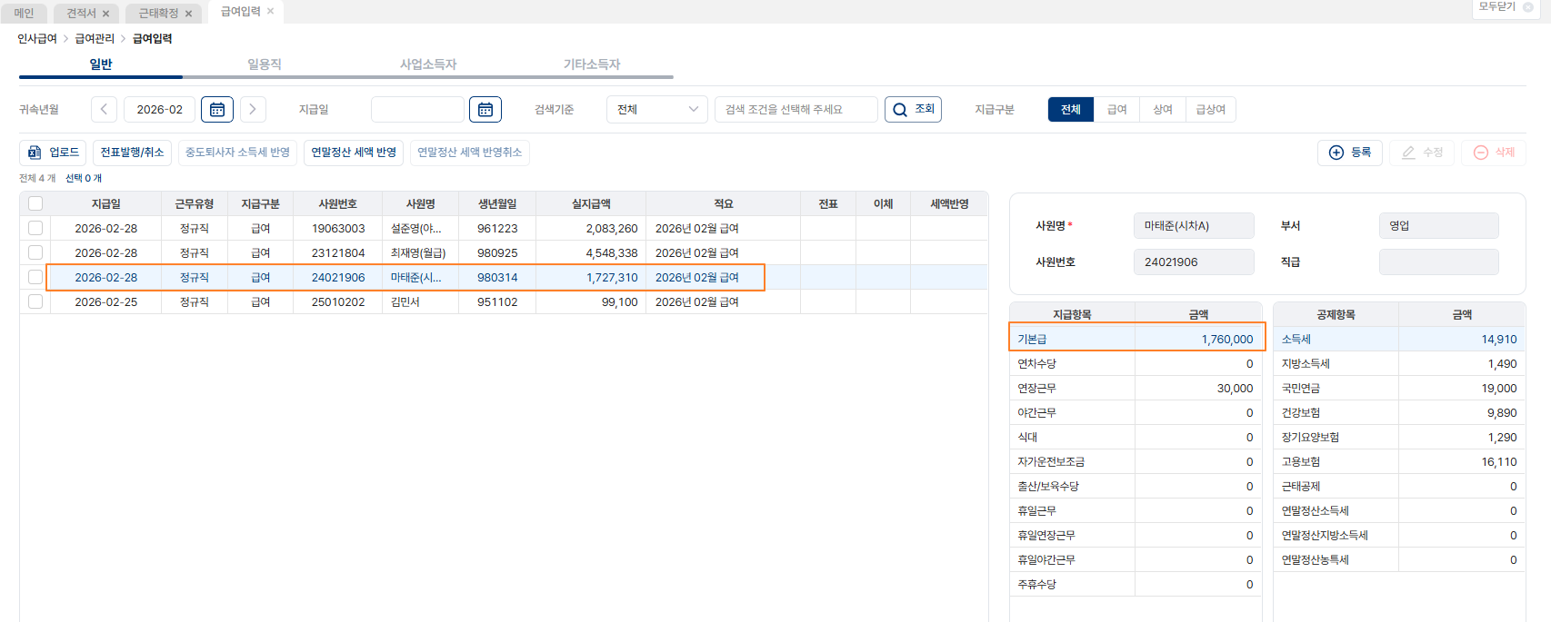Screen dimensions: 1551x622
Task: Click the 국민연금 19,000 amount cell
Action: point(1462,388)
